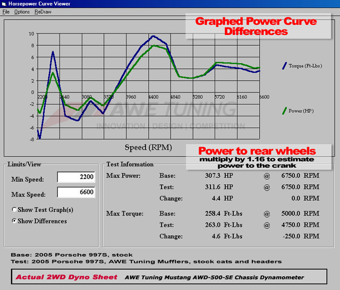Click the 307.3 HP base power value

coord(219,175)
